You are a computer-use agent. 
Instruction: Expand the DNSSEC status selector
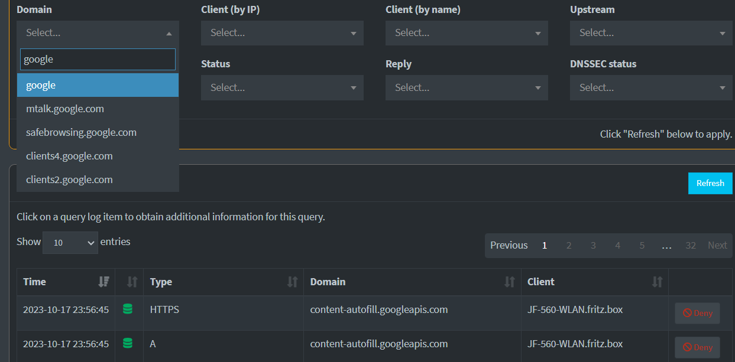coord(650,87)
